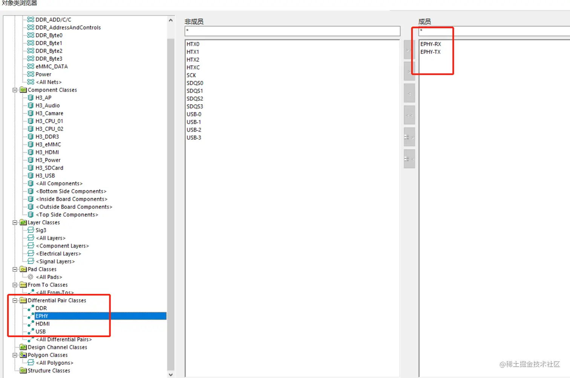Select <All Polygons> entry
570x378 pixels.
[55, 363]
